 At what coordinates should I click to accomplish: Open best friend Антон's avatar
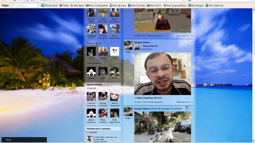click(103, 51)
